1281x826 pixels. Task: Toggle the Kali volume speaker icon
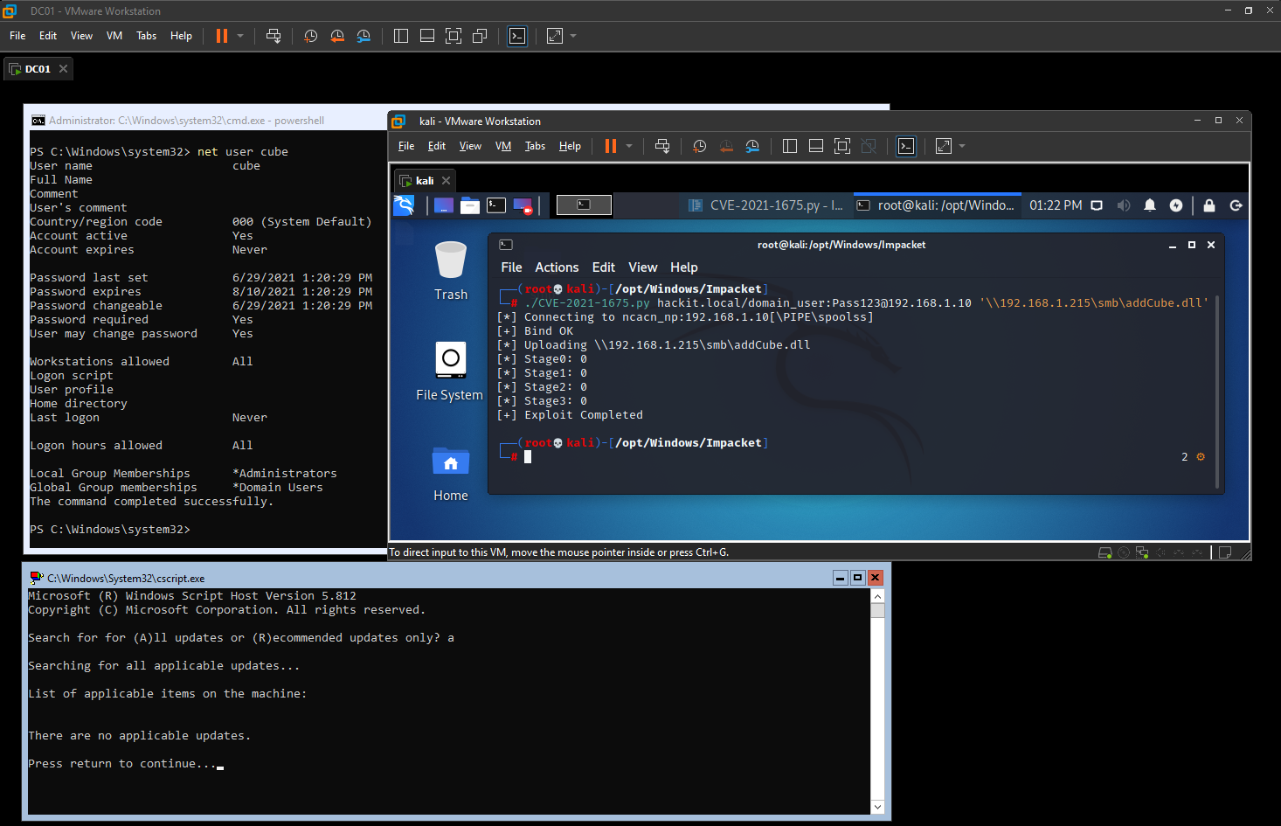[x=1124, y=205]
